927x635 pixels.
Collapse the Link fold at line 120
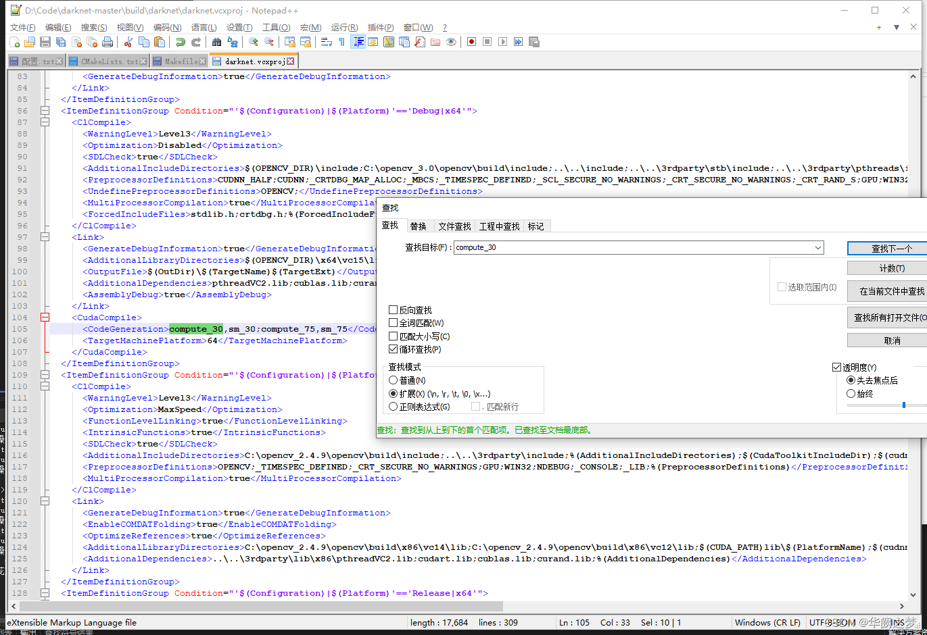[x=45, y=501]
